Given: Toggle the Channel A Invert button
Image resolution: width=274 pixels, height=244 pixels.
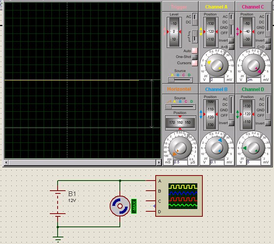Looking at the screenshot, I should click(231, 40).
